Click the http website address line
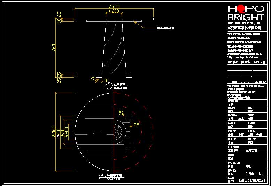The height and width of the screenshot is (186, 271). (x=243, y=57)
